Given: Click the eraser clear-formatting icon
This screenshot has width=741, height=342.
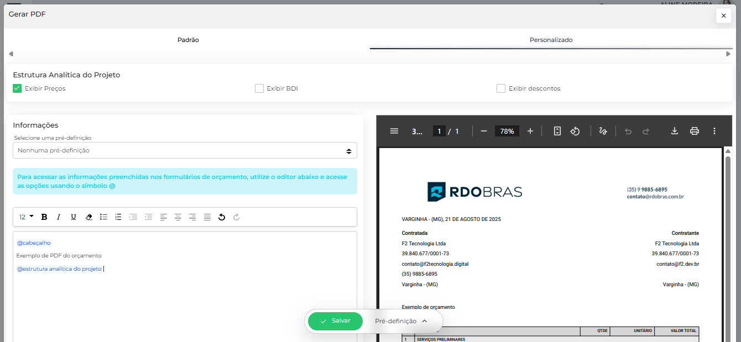Looking at the screenshot, I should point(88,217).
